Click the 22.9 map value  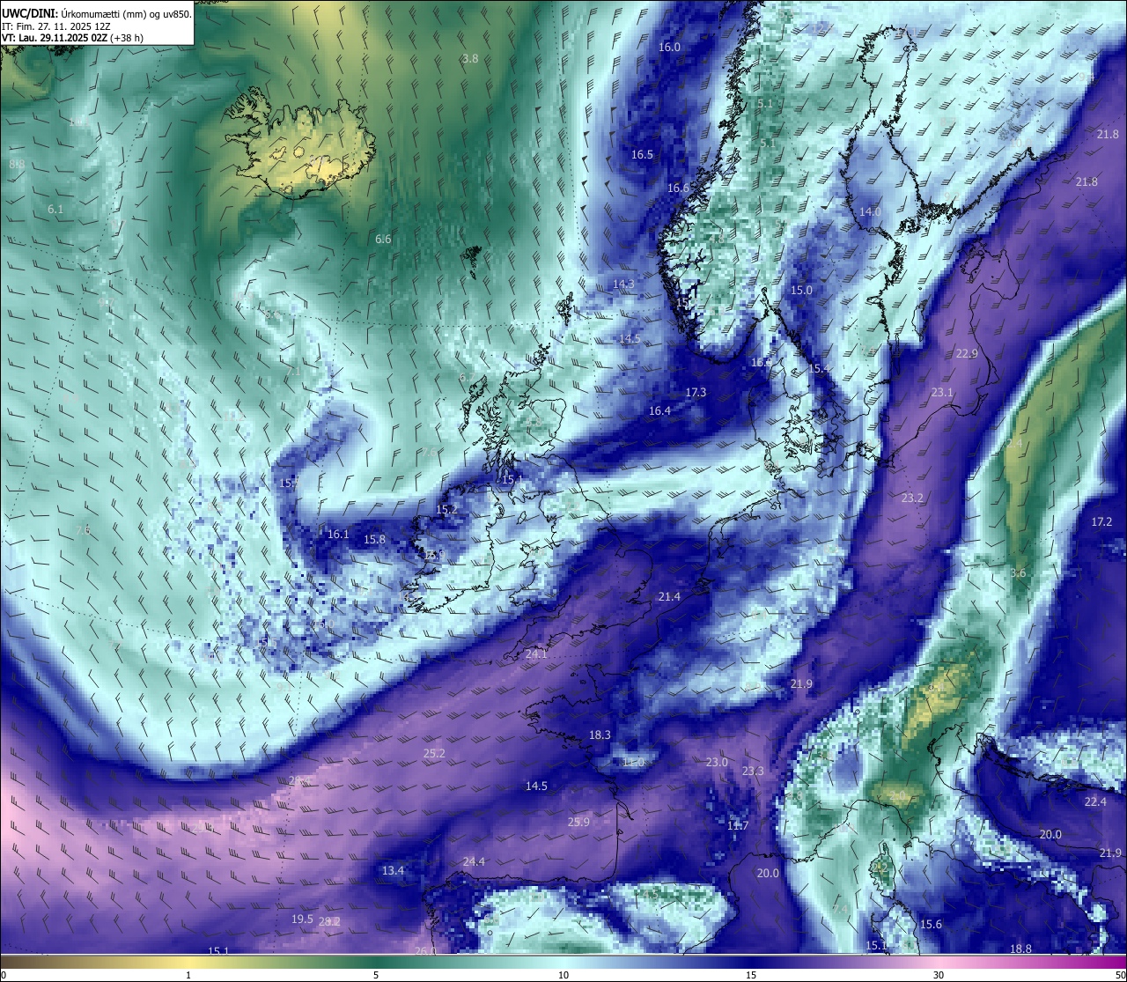coord(967,353)
